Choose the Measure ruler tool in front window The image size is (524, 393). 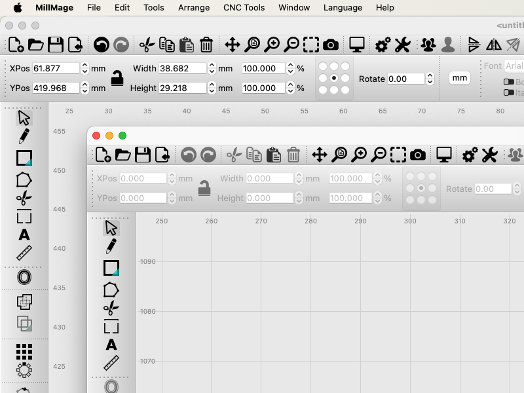[x=111, y=363]
